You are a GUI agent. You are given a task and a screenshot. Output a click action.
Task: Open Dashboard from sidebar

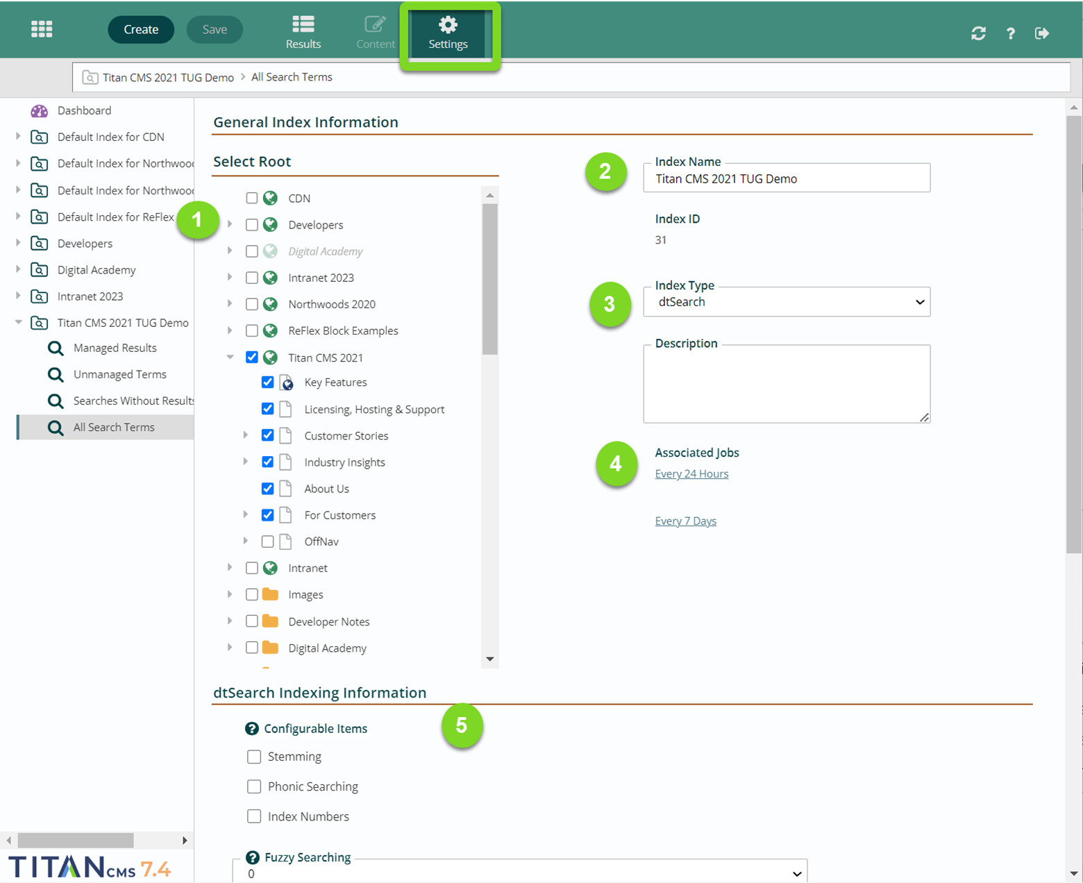click(x=84, y=110)
